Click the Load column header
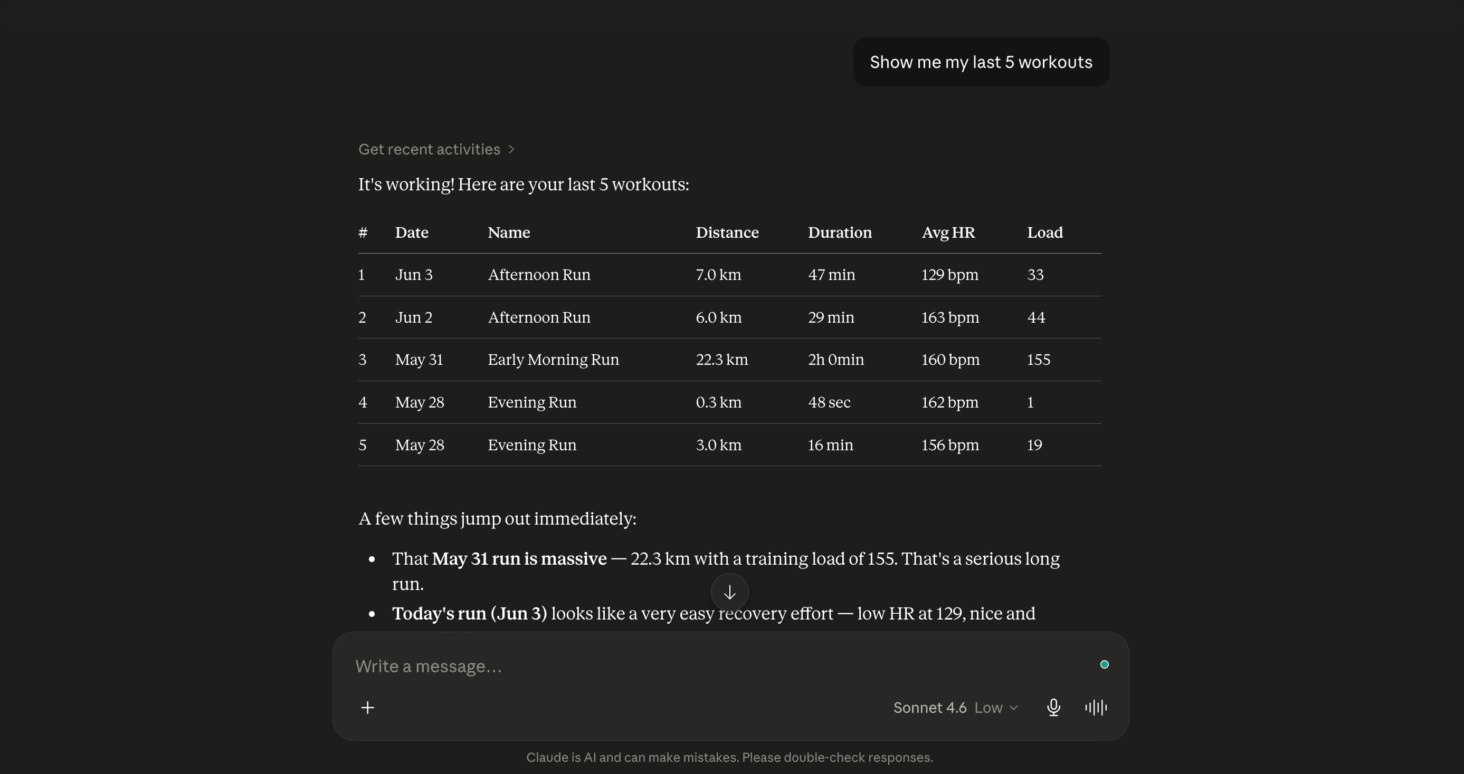Viewport: 1464px width, 774px height. (1044, 233)
